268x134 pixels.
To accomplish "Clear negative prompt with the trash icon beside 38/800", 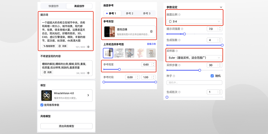I will [88, 73].
